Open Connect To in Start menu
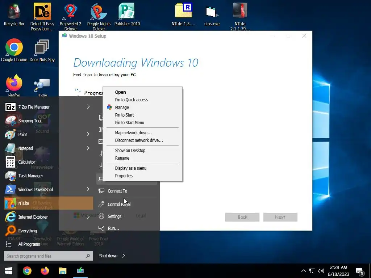Image resolution: width=371 pixels, height=278 pixels. (127, 191)
